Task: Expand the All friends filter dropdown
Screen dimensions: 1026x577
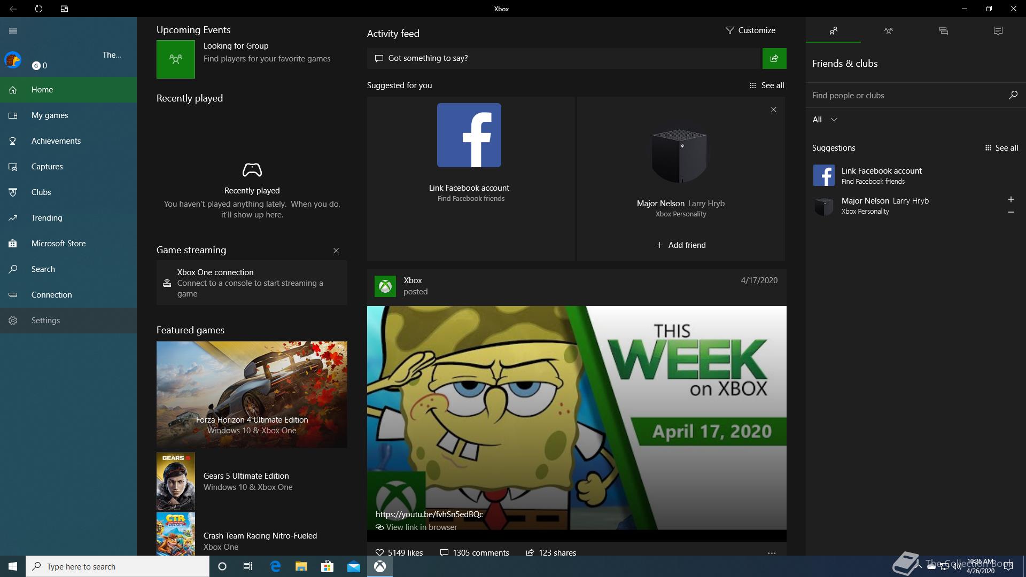Action: tap(825, 120)
